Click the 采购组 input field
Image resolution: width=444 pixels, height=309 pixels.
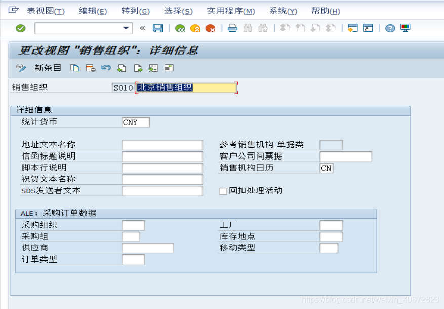tap(131, 237)
